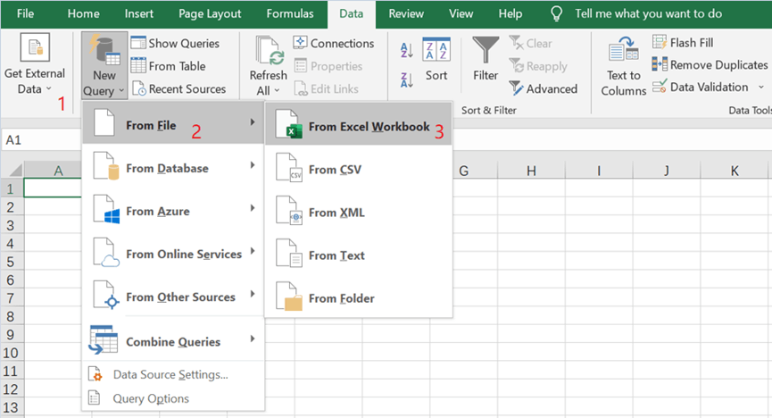
Task: Open the Sort dialog button
Action: [436, 59]
